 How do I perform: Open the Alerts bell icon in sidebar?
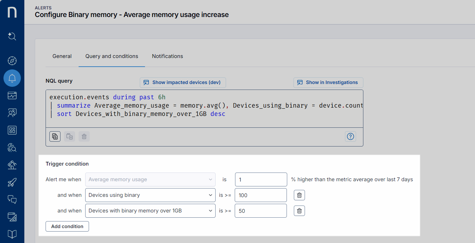pos(12,78)
